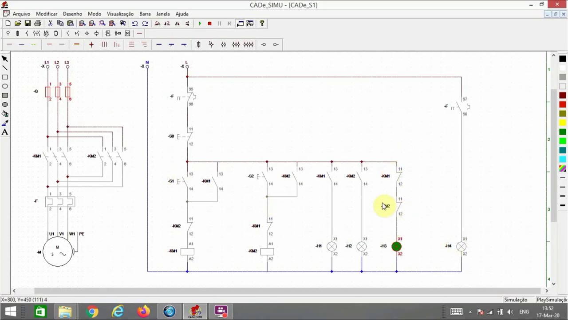The width and height of the screenshot is (568, 320).
Task: Open the Ajuda menu
Action: pos(182,14)
